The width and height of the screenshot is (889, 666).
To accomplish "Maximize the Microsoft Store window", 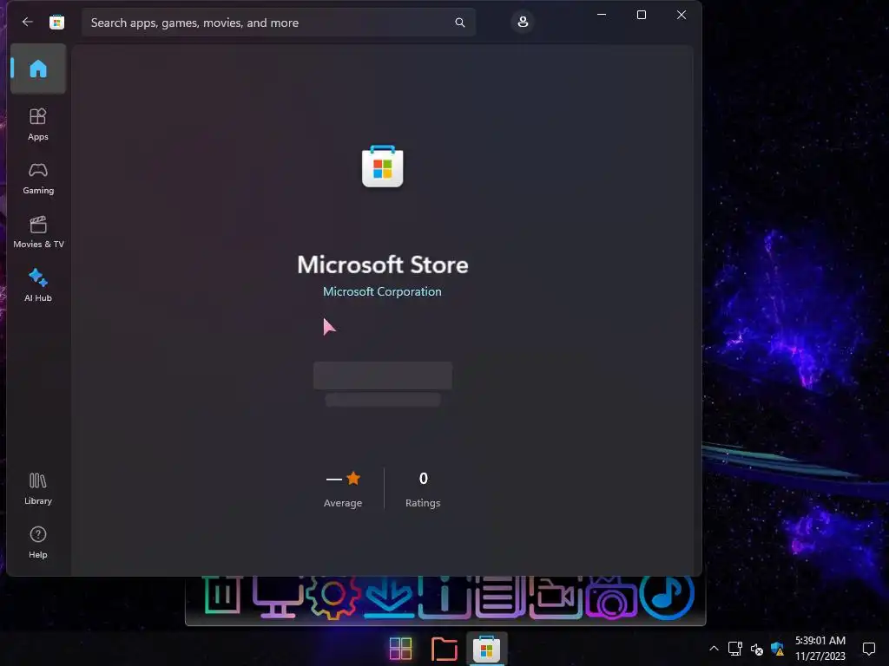I will pyautogui.click(x=642, y=15).
